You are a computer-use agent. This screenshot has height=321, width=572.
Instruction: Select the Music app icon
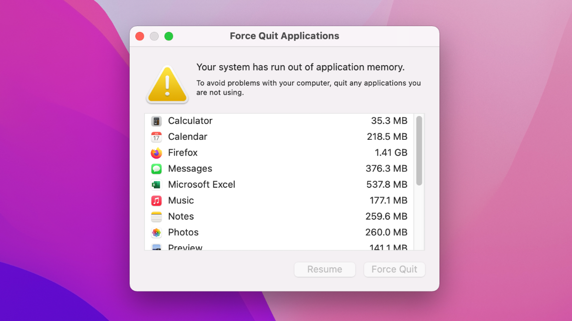tap(156, 201)
